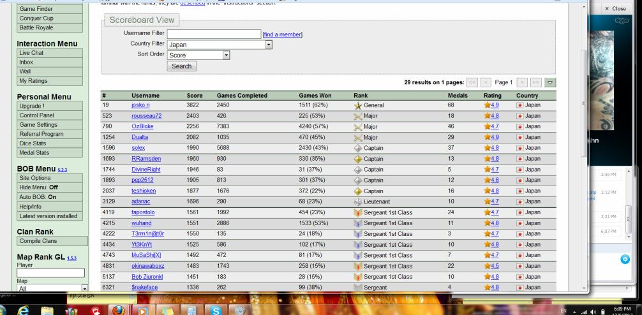Click the Search button
642x315 pixels.
[x=181, y=66]
